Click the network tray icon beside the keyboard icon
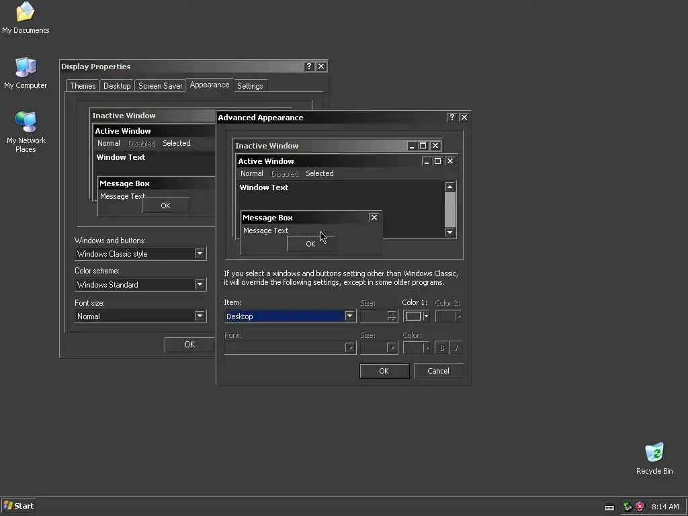 click(x=628, y=507)
